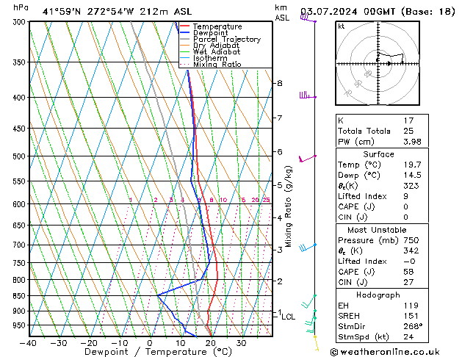Image resolution: width=462 pixels, height=357 pixels.
Task: Click the 300 hPa wind barb
Action: pos(308,18)
